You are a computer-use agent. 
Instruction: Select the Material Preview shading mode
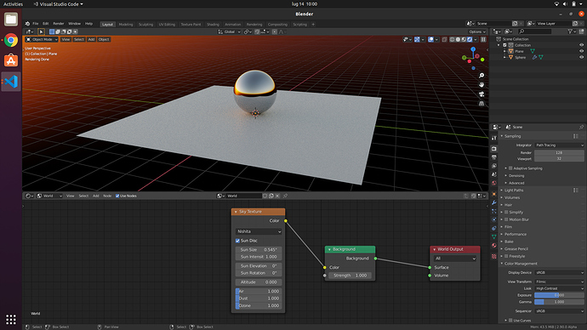tap(464, 39)
